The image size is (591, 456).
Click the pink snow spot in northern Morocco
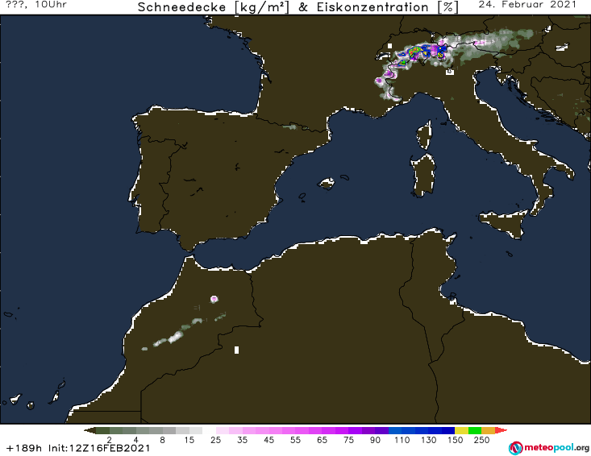(214, 299)
